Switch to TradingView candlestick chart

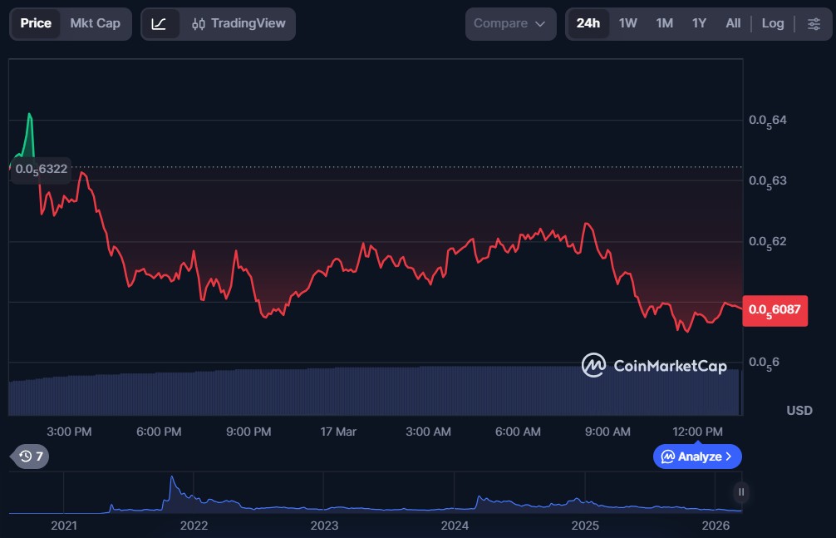238,24
